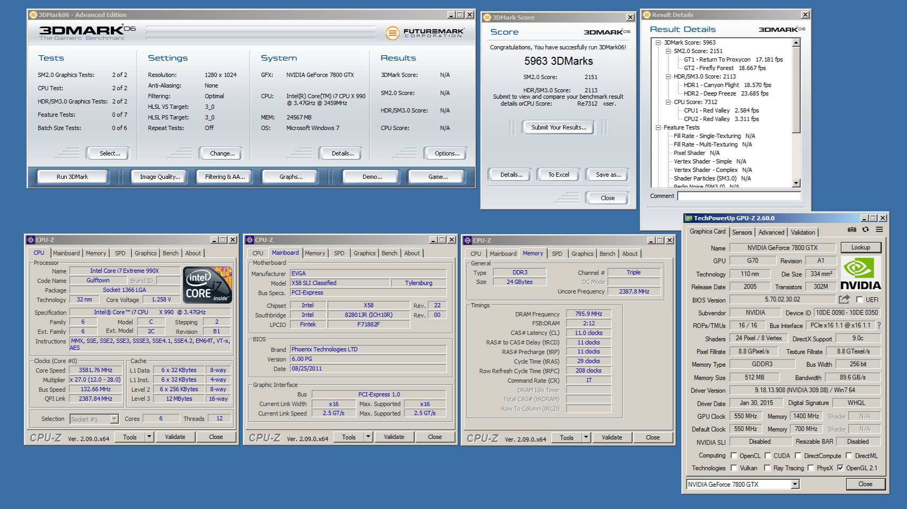Viewport: 907px width, 509px height.
Task: Toggle the UEFI checkbox
Action: pyautogui.click(x=859, y=300)
